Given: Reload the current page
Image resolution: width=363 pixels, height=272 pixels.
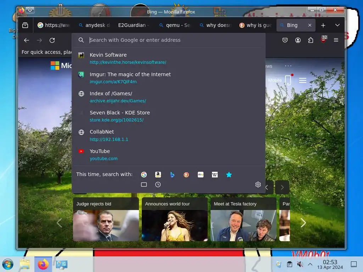Looking at the screenshot, I should coord(52,40).
